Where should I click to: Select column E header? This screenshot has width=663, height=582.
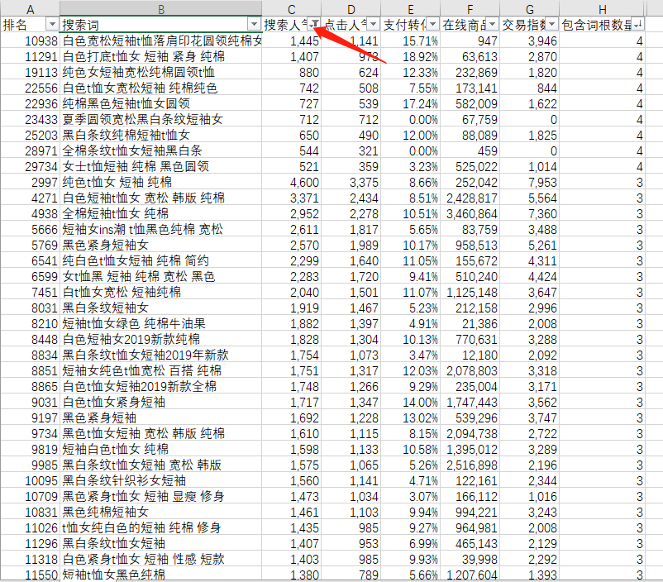(411, 8)
